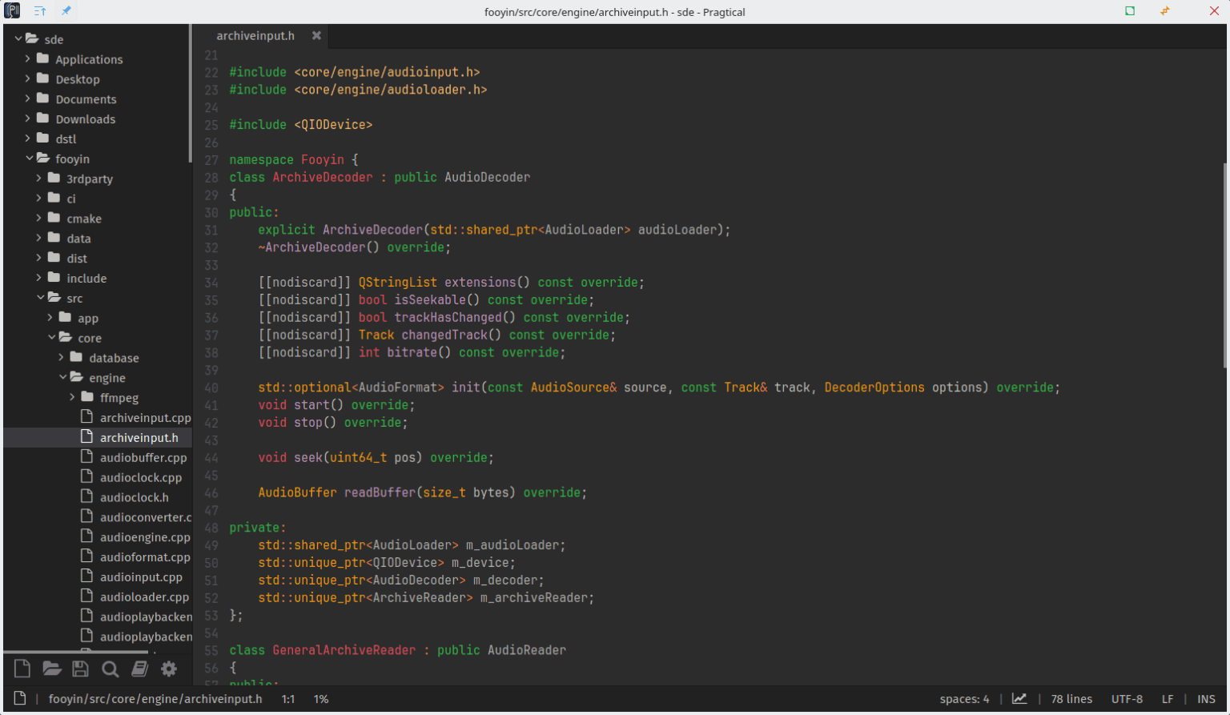
Task: Select the cmake folder label
Action: pos(84,219)
